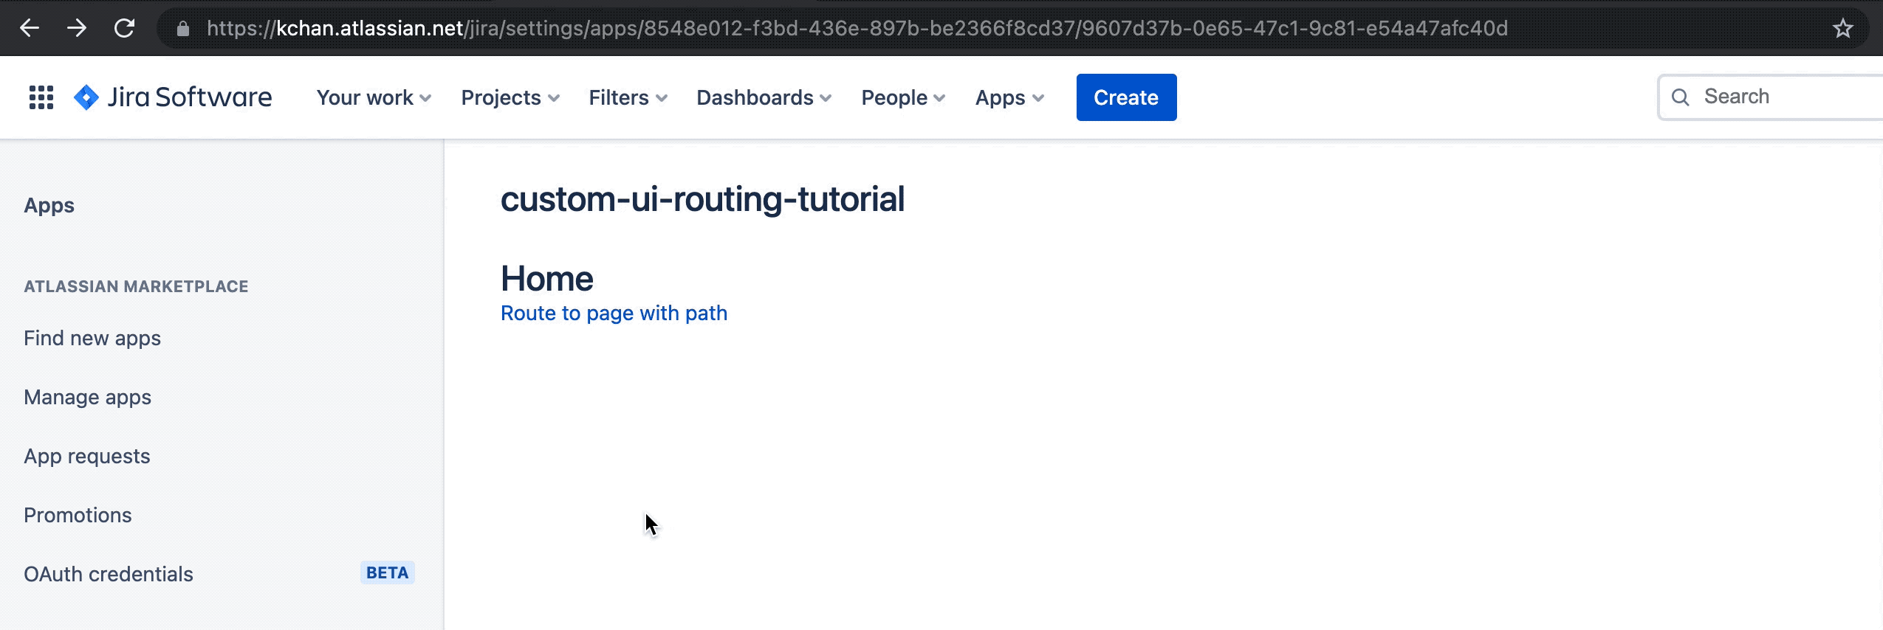Select OAuth credentials in the sidebar
Image resolution: width=1883 pixels, height=630 pixels.
point(108,573)
